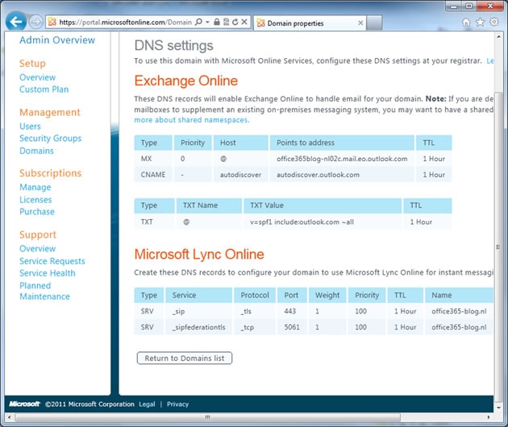
Task: Open Legal link in footer
Action: [147, 404]
